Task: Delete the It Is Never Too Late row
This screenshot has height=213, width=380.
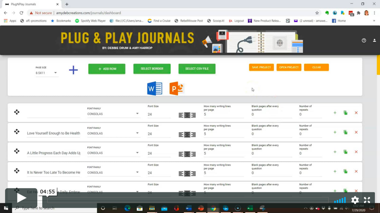Action: click(x=356, y=171)
